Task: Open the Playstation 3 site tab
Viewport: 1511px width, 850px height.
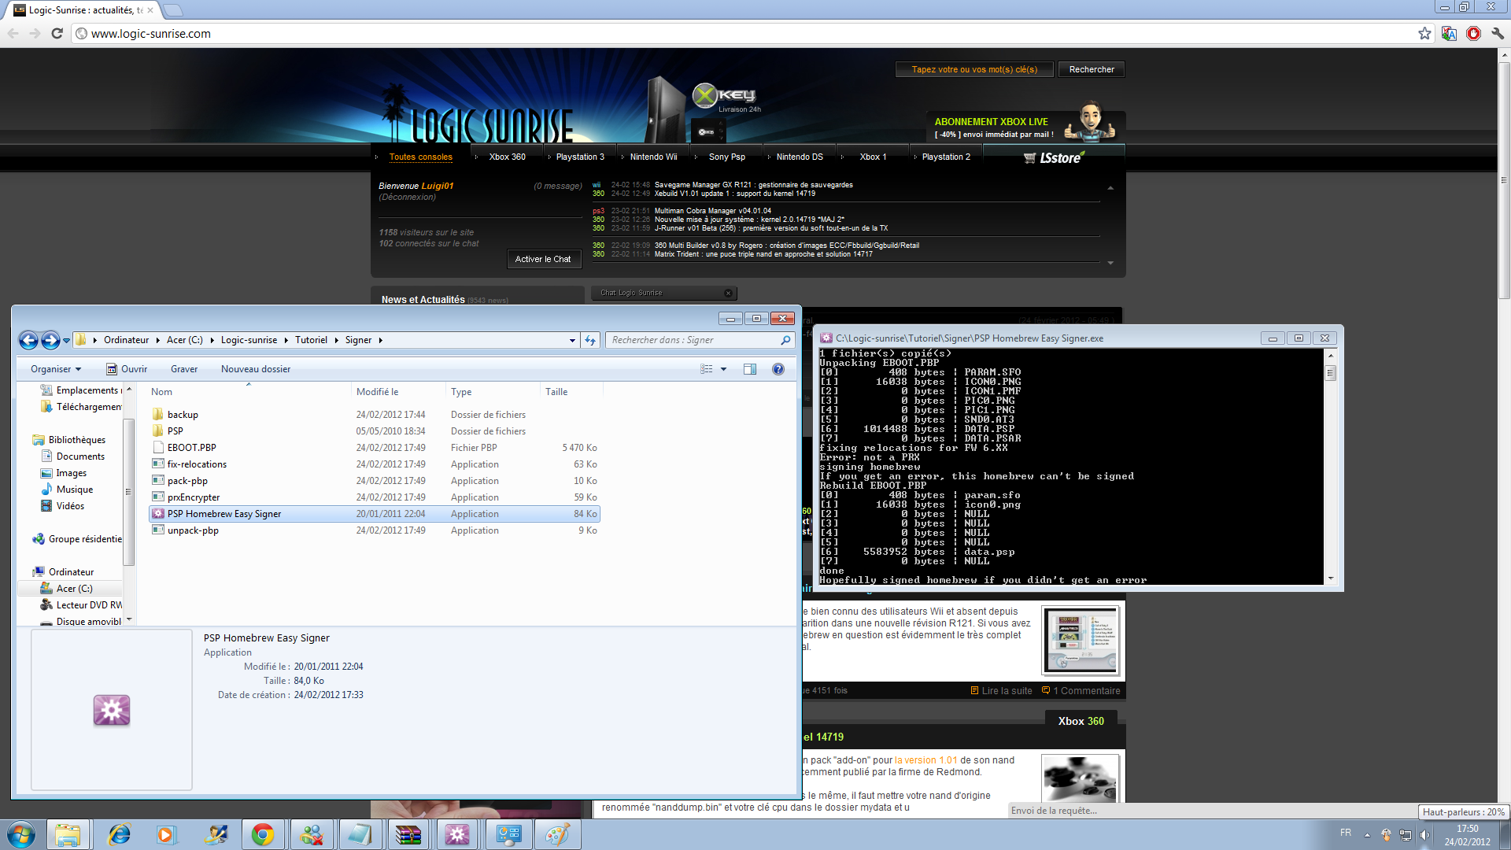Action: 580,157
